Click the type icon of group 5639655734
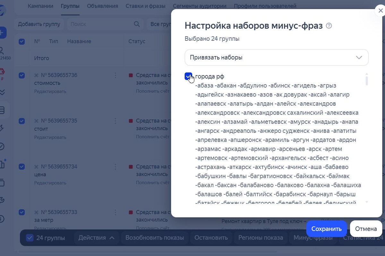This screenshot has width=385, height=256. point(36,167)
